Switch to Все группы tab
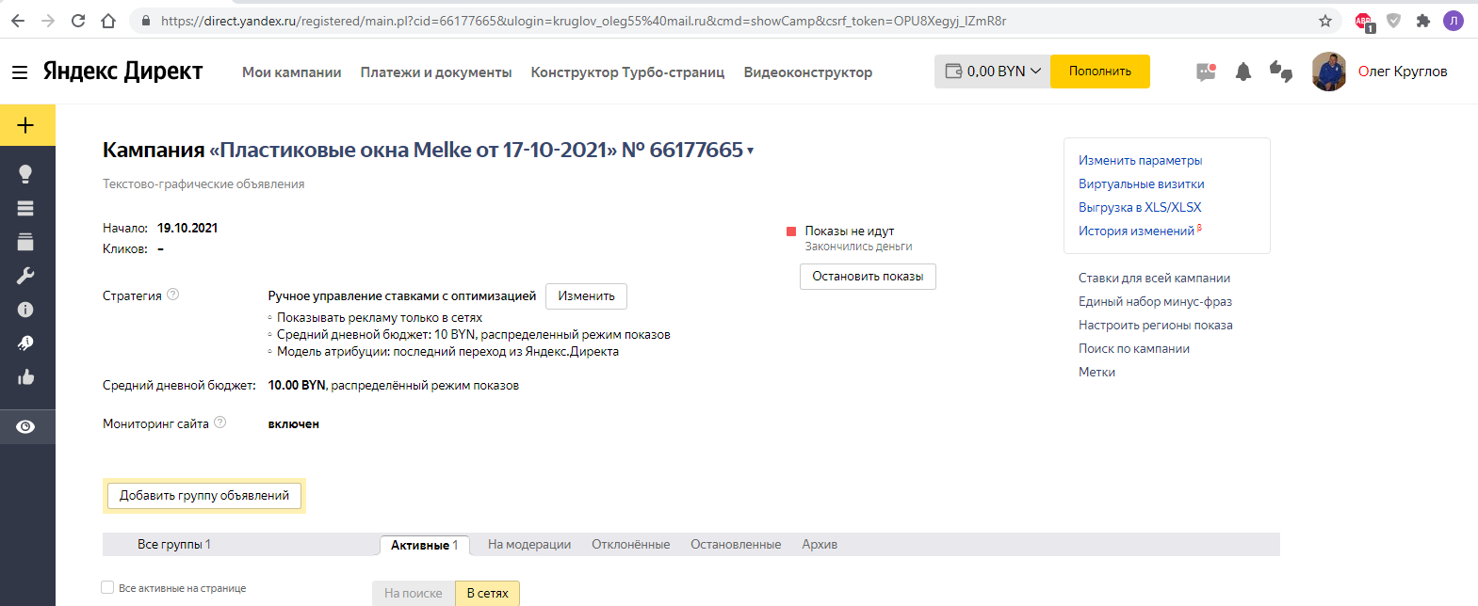 click(x=174, y=544)
